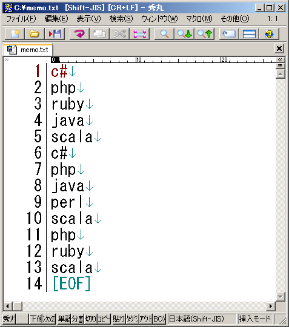Click line number 10 in the margin
289x327 pixels.
[x=35, y=218]
